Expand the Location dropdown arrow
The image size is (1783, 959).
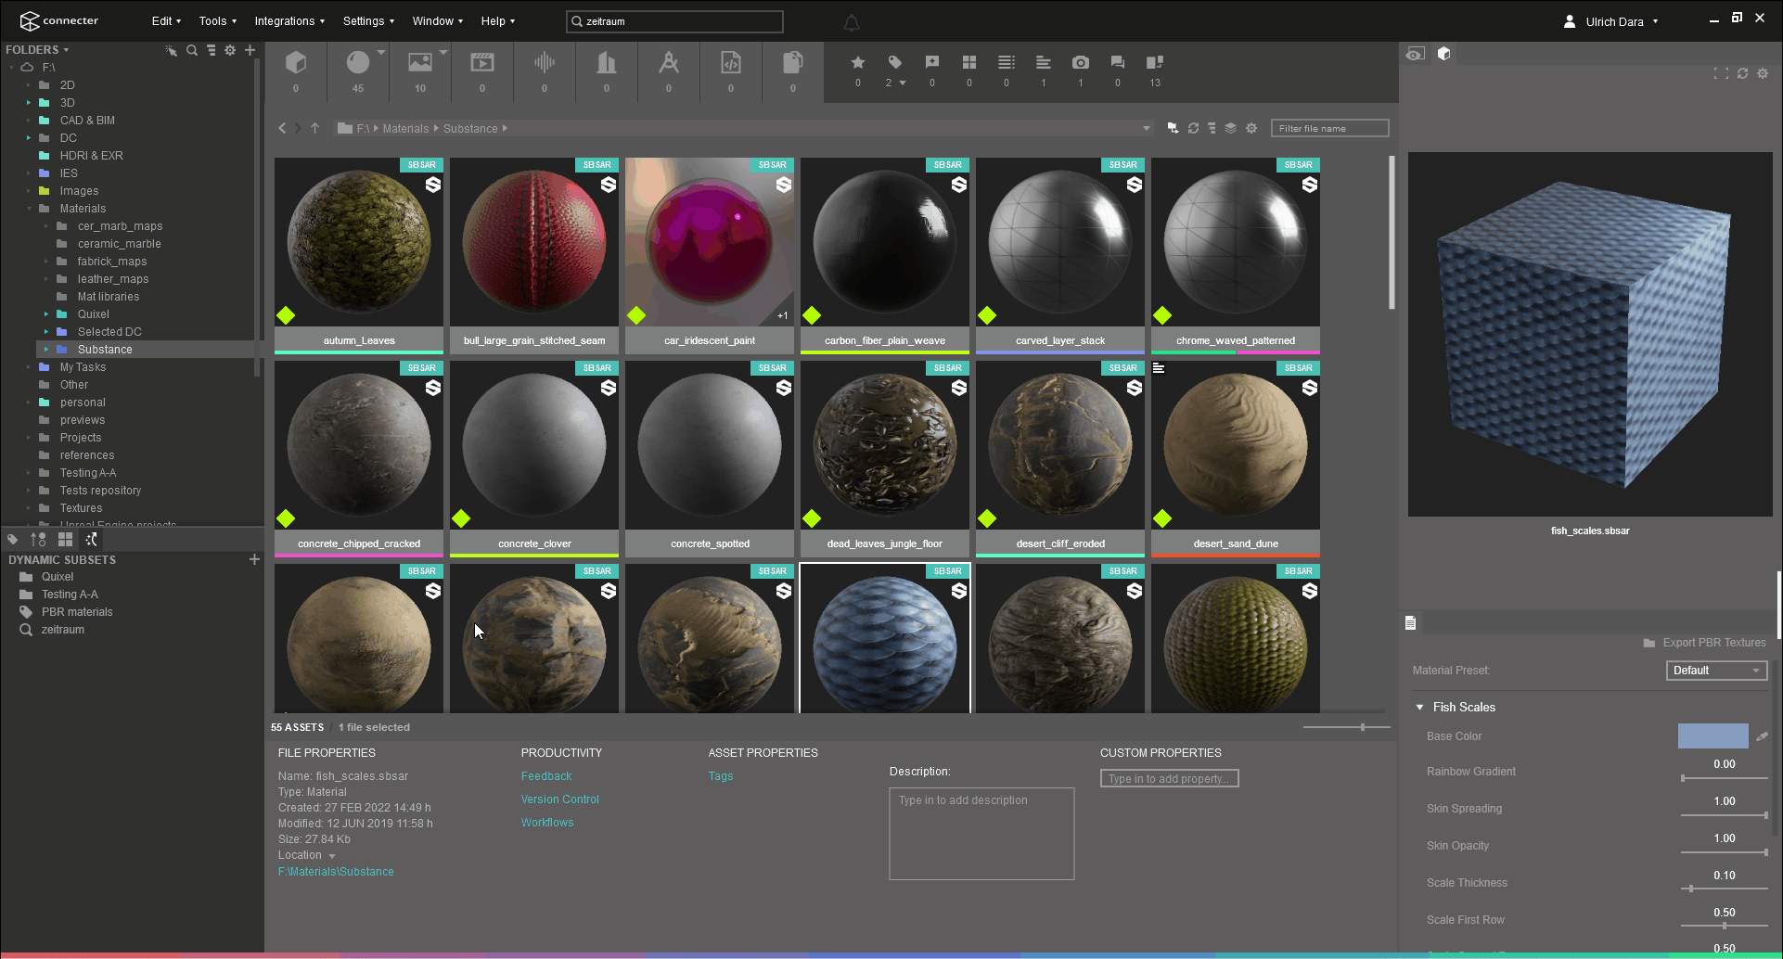[332, 856]
